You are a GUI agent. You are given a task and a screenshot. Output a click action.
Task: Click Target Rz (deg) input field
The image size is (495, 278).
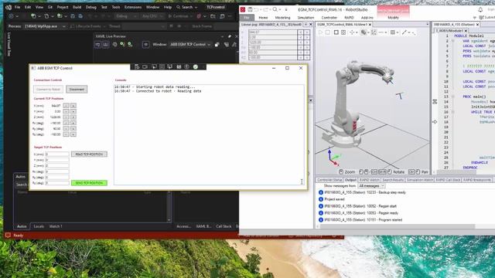tap(57, 183)
